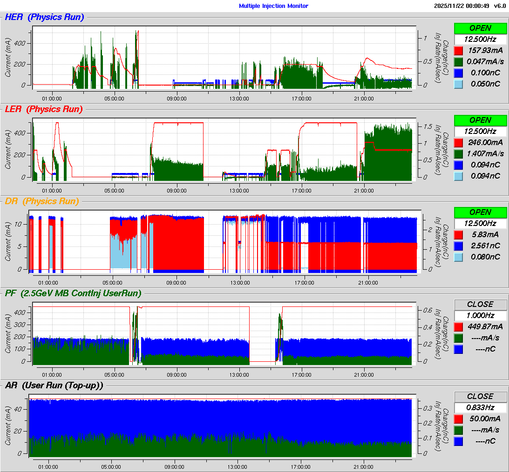Select the DR light blue legend swatch
The image size is (509, 472).
point(458,257)
